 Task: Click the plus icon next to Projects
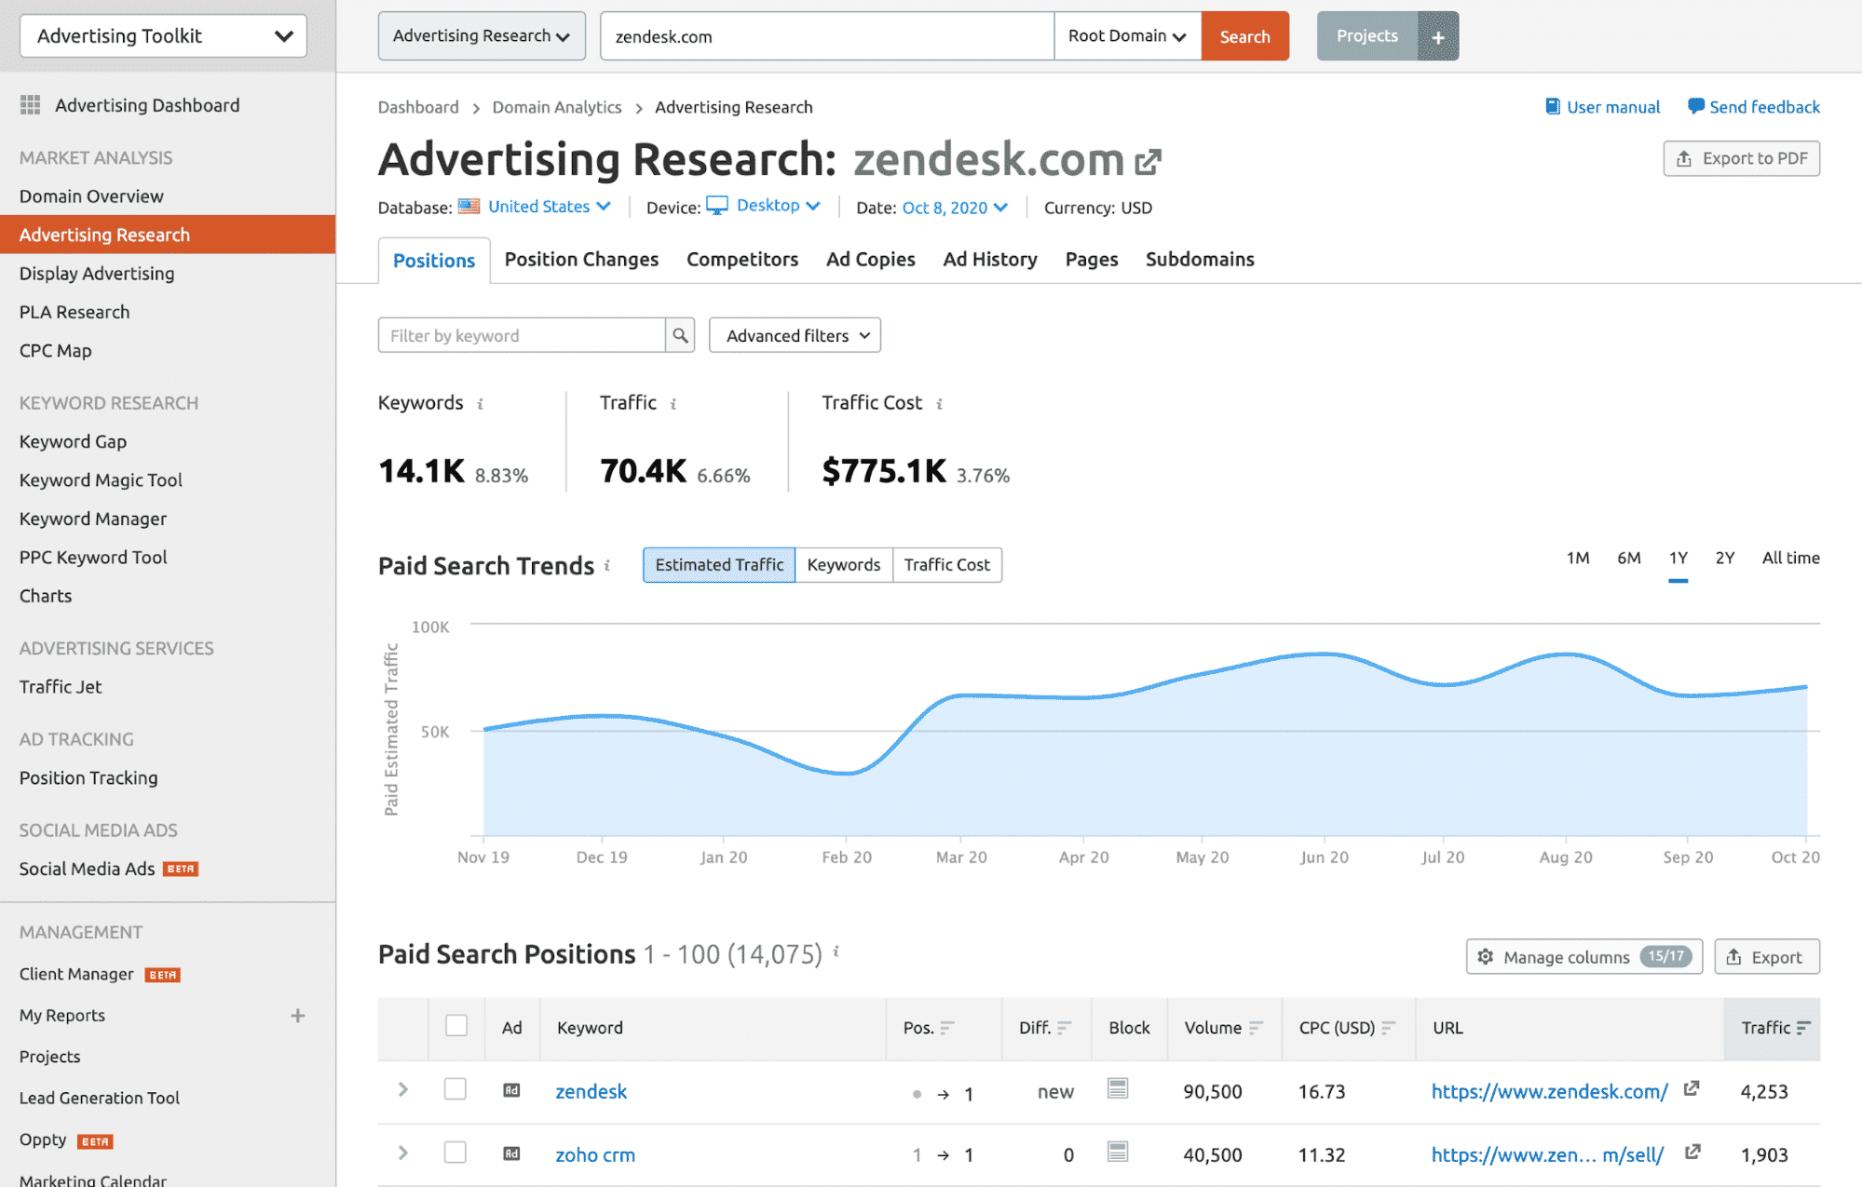[x=1439, y=35]
